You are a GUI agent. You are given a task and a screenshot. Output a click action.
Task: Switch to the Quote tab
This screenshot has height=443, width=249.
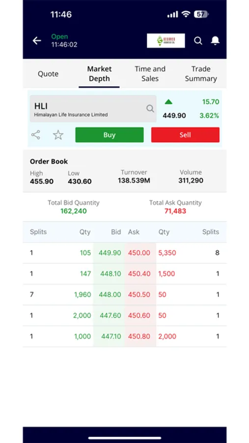[48, 74]
